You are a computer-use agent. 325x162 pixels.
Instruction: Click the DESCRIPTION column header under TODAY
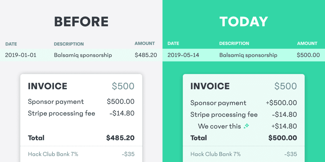pyautogui.click(x=234, y=43)
